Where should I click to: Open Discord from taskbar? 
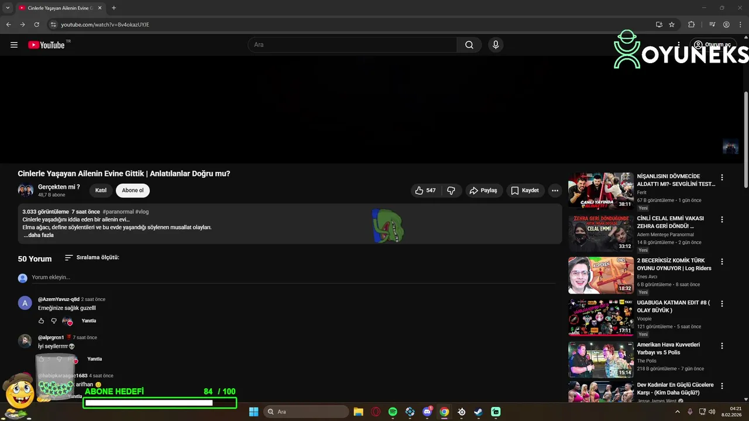click(427, 412)
